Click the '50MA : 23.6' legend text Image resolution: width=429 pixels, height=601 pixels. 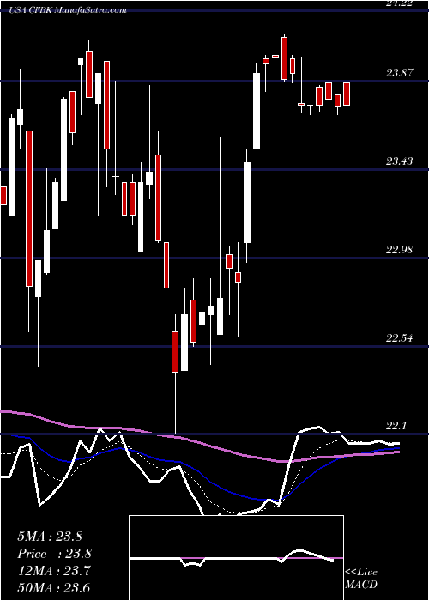(54, 588)
